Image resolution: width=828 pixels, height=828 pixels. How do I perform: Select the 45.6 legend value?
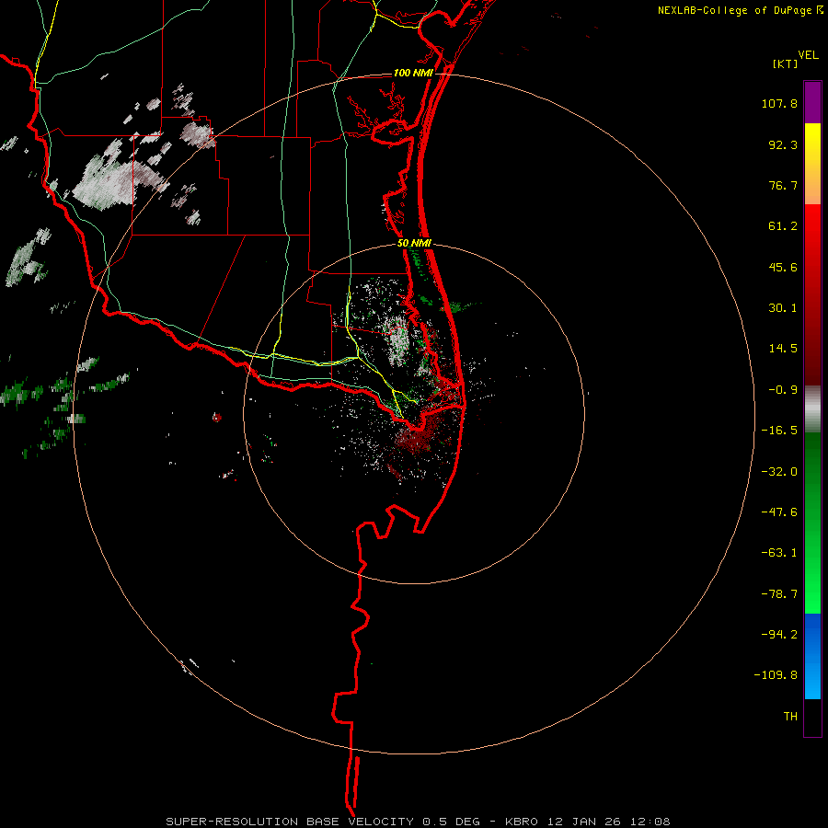(783, 267)
